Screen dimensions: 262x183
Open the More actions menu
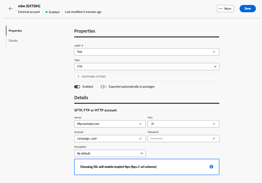tap(225, 9)
